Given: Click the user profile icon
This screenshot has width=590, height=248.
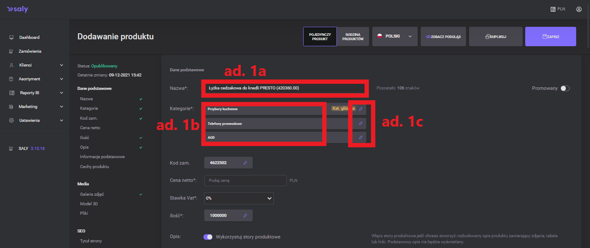Looking at the screenshot, I should 579,9.
